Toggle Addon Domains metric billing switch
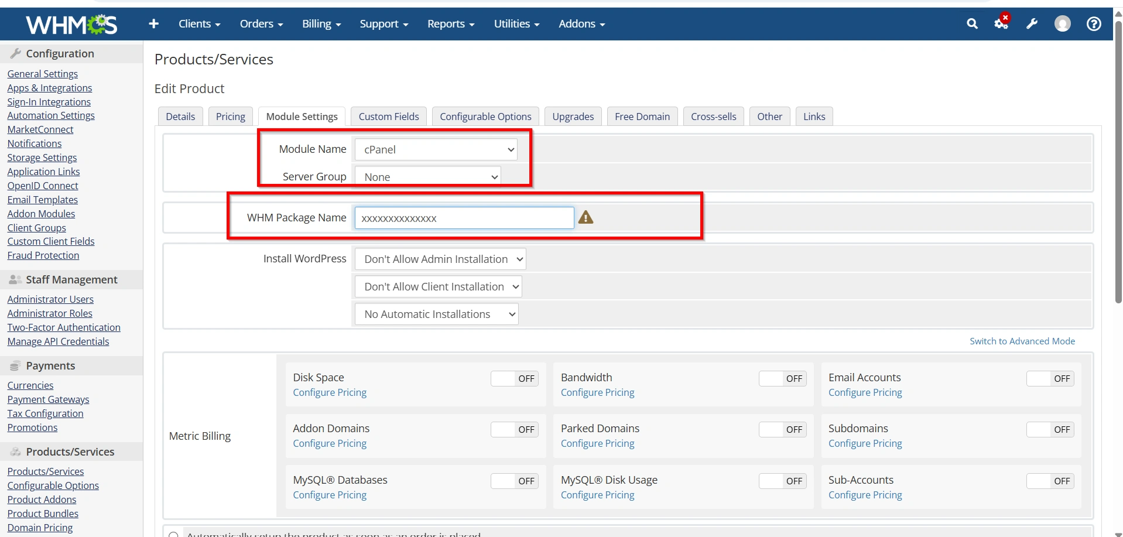The width and height of the screenshot is (1123, 537). click(514, 429)
